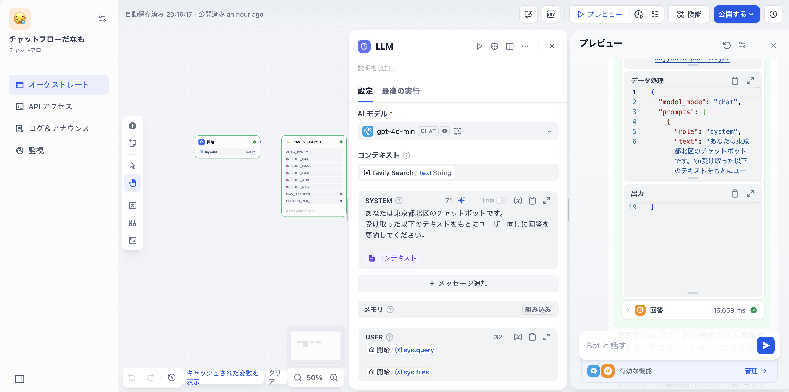Click the redo arrow
Viewport: 789px width, 392px height.
pos(150,377)
